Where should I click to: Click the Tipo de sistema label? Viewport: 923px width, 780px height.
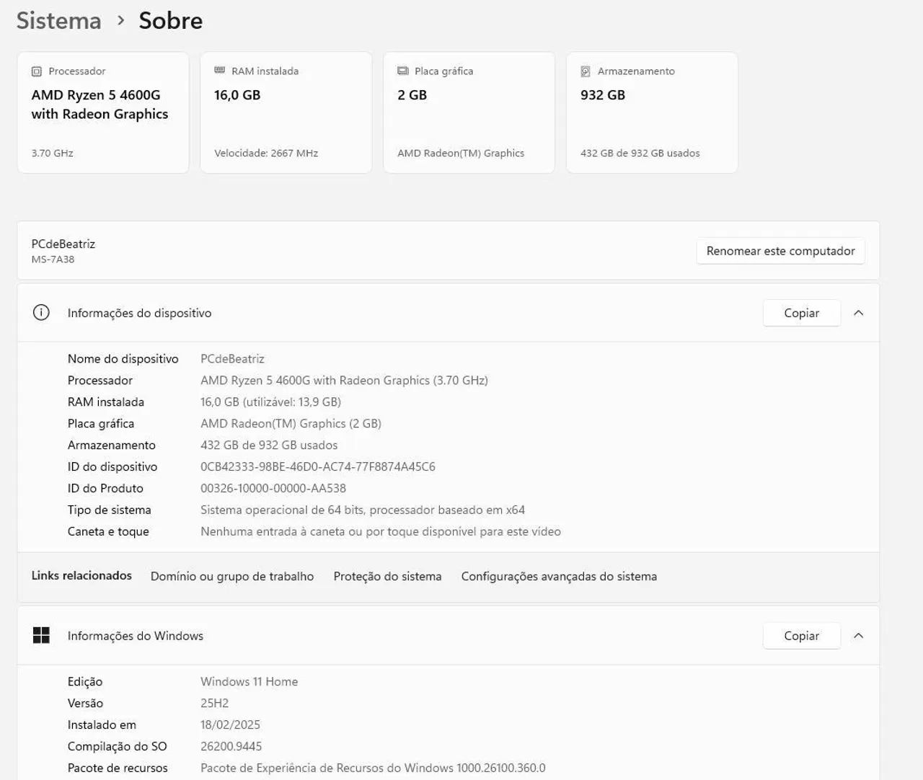[110, 510]
